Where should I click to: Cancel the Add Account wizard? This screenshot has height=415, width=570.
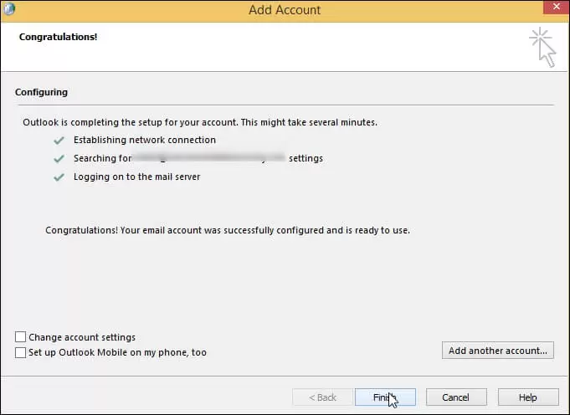pos(456,397)
